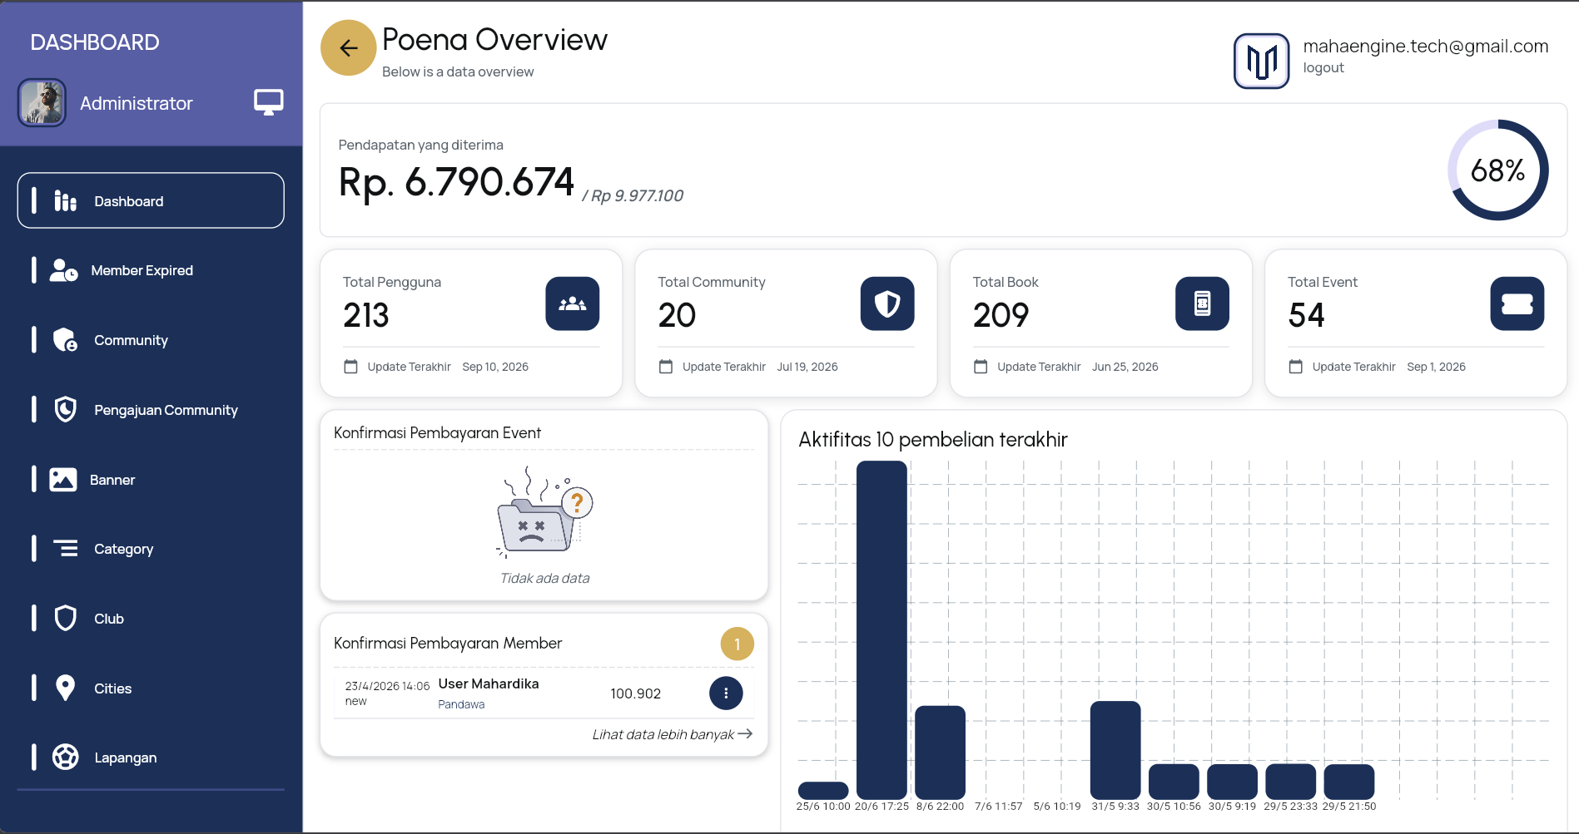Click the Total Community shield icon
This screenshot has height=834, width=1579.
coord(886,303)
